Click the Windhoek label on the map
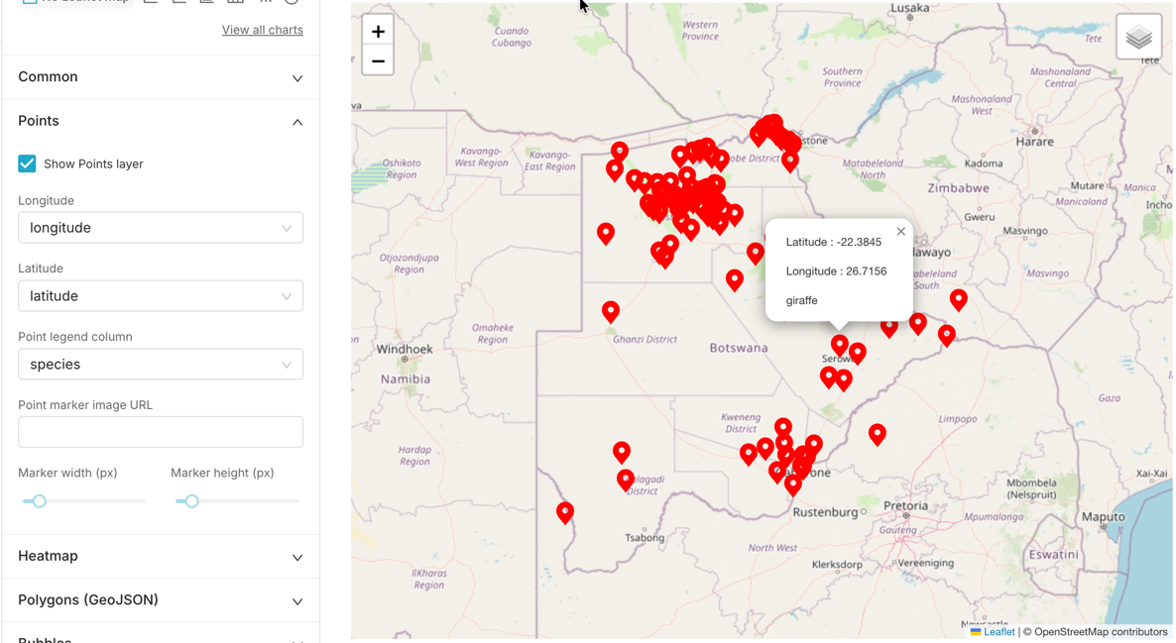This screenshot has width=1176, height=643. click(x=405, y=349)
